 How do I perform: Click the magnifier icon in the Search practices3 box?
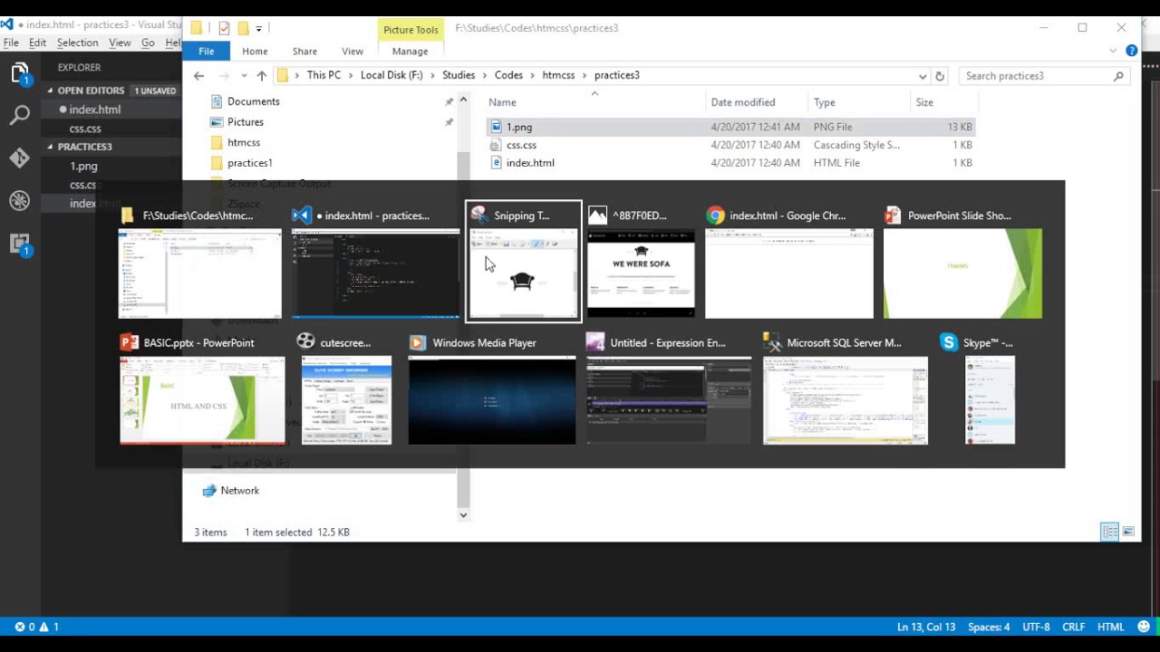pos(1118,76)
